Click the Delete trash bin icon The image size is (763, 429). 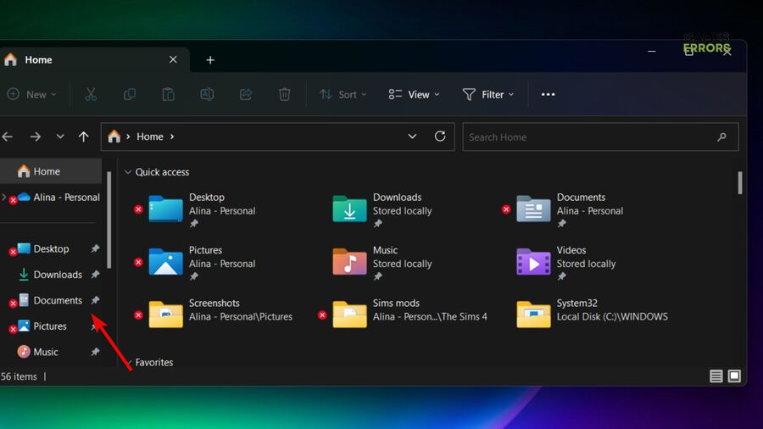coord(285,94)
